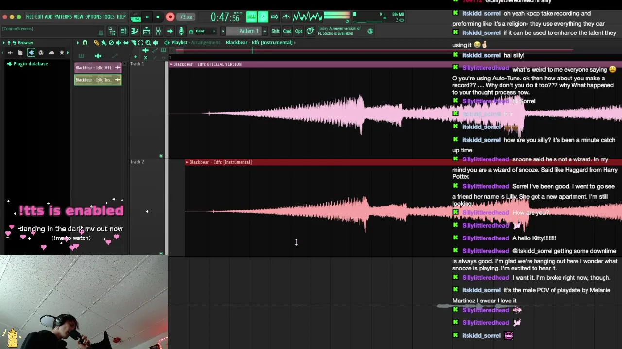This screenshot has height=349, width=622.
Task: Open the EDIT menu
Action: pos(39,17)
